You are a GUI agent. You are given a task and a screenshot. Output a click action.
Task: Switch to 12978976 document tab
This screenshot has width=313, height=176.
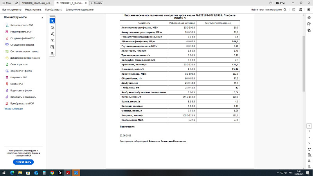tap(37, 3)
